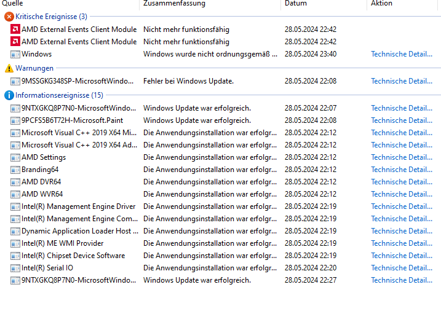
Task: Select Intel(R) Chipset Device Software source text
Action: point(73,256)
